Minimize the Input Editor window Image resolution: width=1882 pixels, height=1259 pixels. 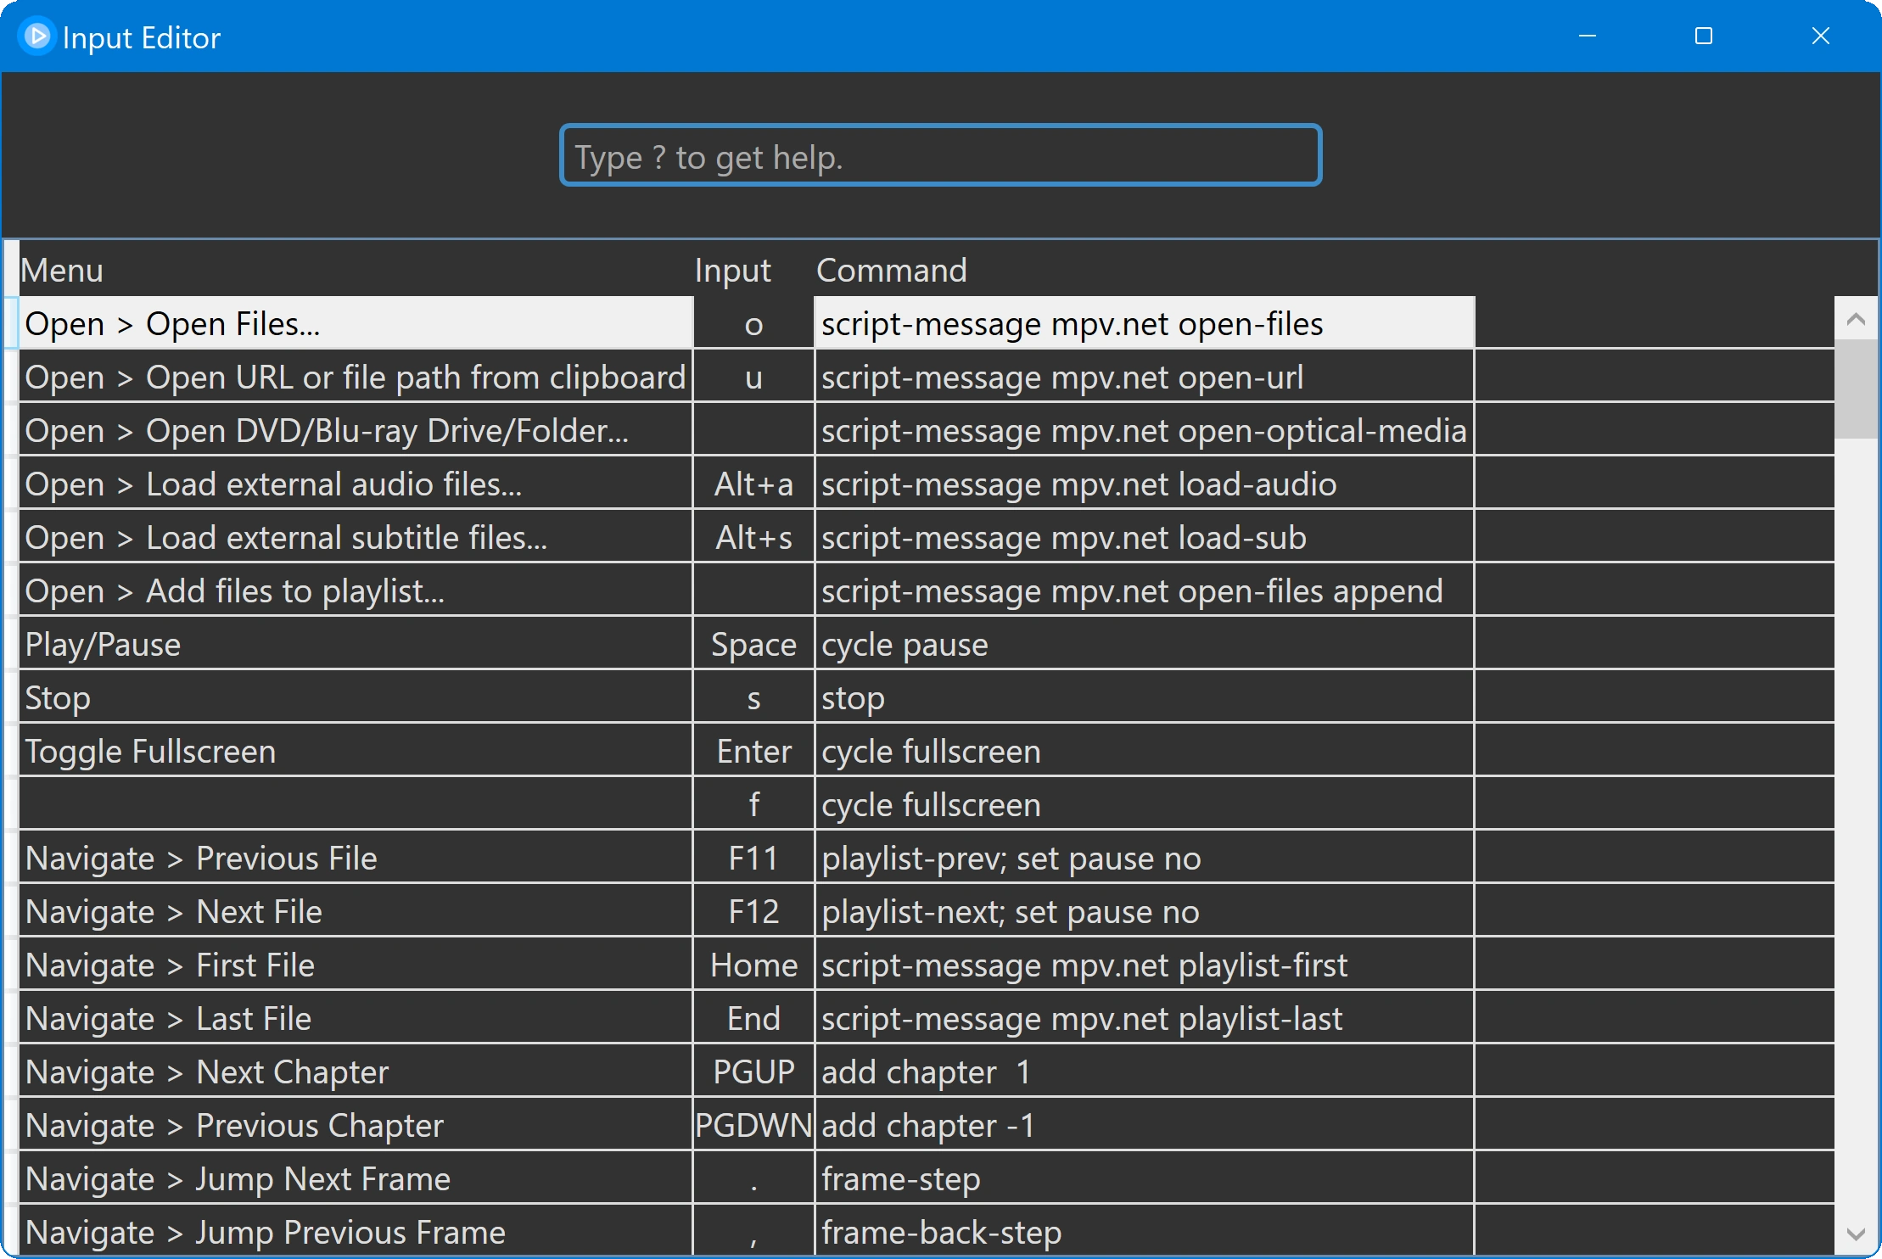point(1588,36)
